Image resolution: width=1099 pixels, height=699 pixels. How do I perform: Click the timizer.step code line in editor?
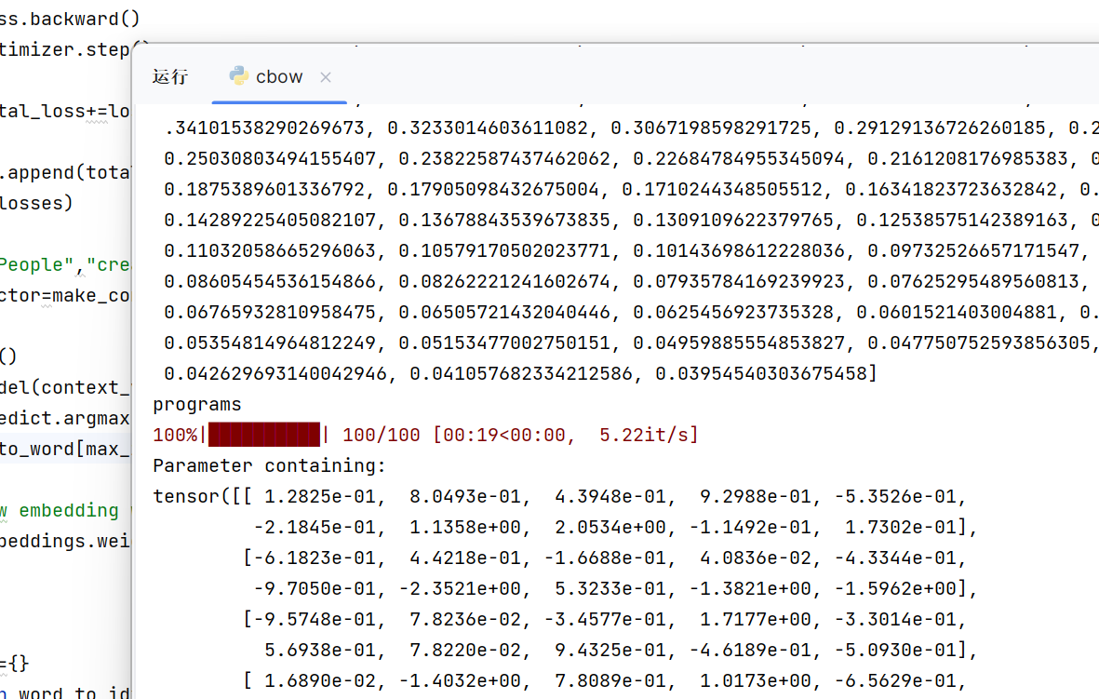coord(65,49)
